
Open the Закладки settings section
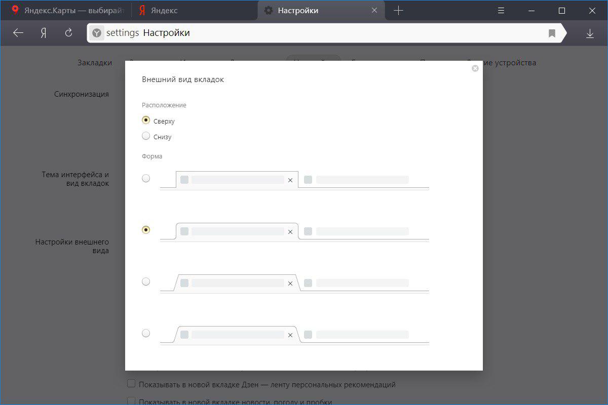point(95,63)
